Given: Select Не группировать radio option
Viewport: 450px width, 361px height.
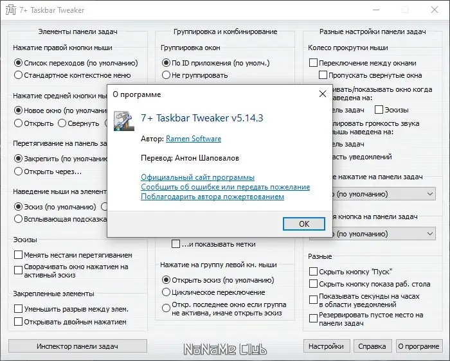Looking at the screenshot, I should [166, 75].
